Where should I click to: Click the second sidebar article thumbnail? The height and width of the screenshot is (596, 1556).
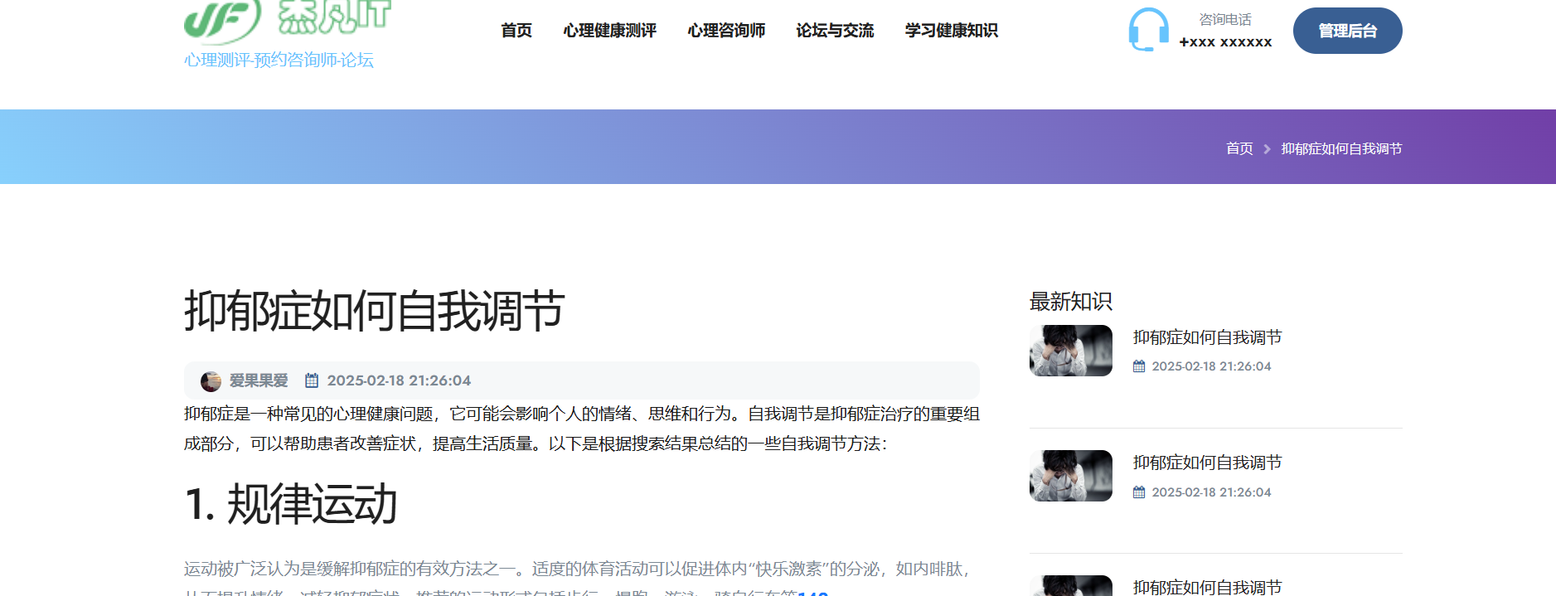click(1071, 476)
